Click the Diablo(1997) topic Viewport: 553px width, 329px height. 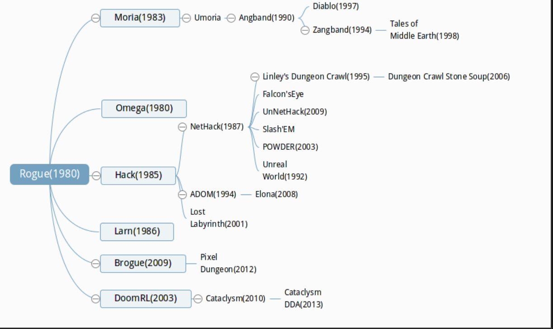pos(336,6)
